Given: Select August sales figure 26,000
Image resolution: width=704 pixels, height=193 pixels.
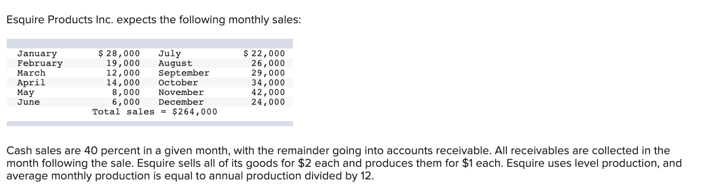Looking at the screenshot, I should [268, 63].
